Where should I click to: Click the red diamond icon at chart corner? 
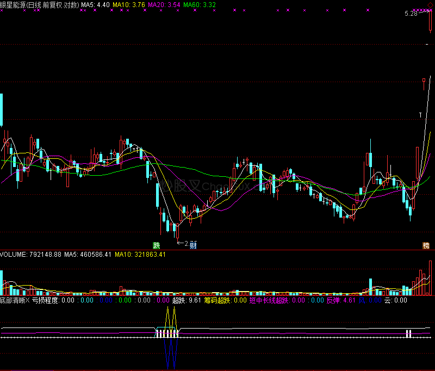click(x=430, y=5)
